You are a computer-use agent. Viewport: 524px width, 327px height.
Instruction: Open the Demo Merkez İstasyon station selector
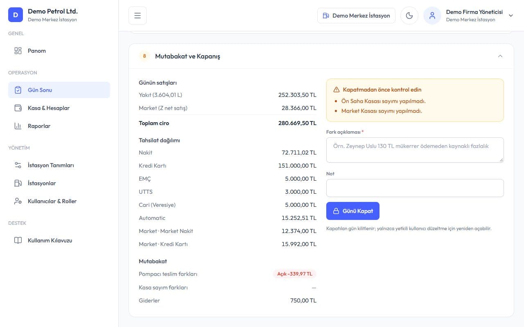356,16
